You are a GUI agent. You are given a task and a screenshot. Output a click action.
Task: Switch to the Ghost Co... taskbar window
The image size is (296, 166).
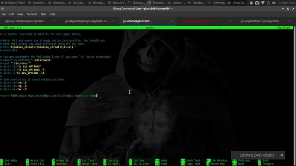pyautogui.click(x=237, y=3)
